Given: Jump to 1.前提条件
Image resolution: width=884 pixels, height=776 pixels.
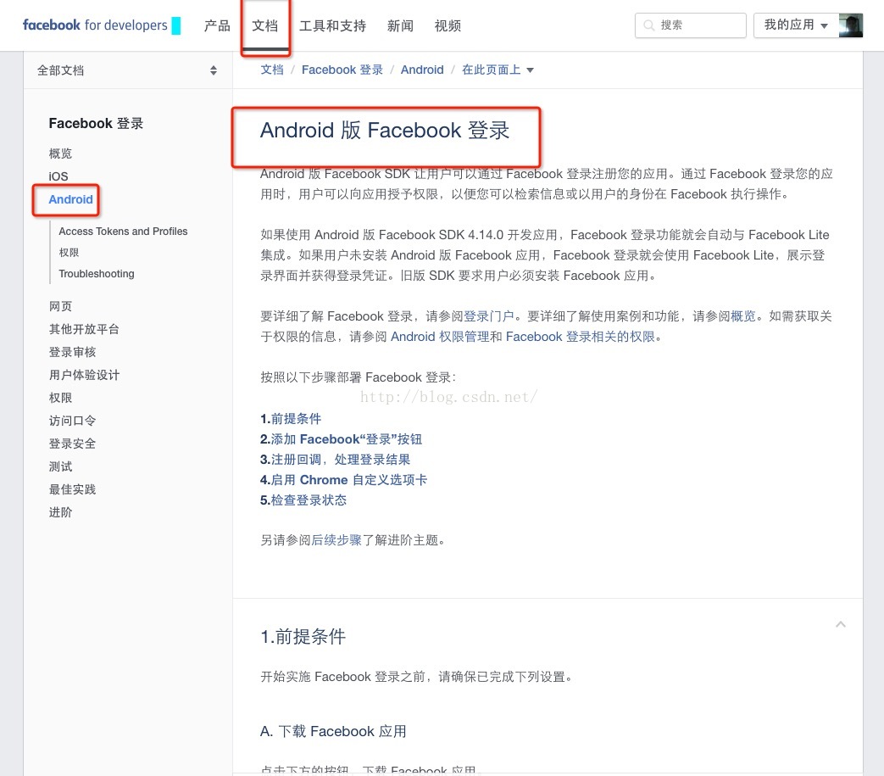Looking at the screenshot, I should point(291,419).
